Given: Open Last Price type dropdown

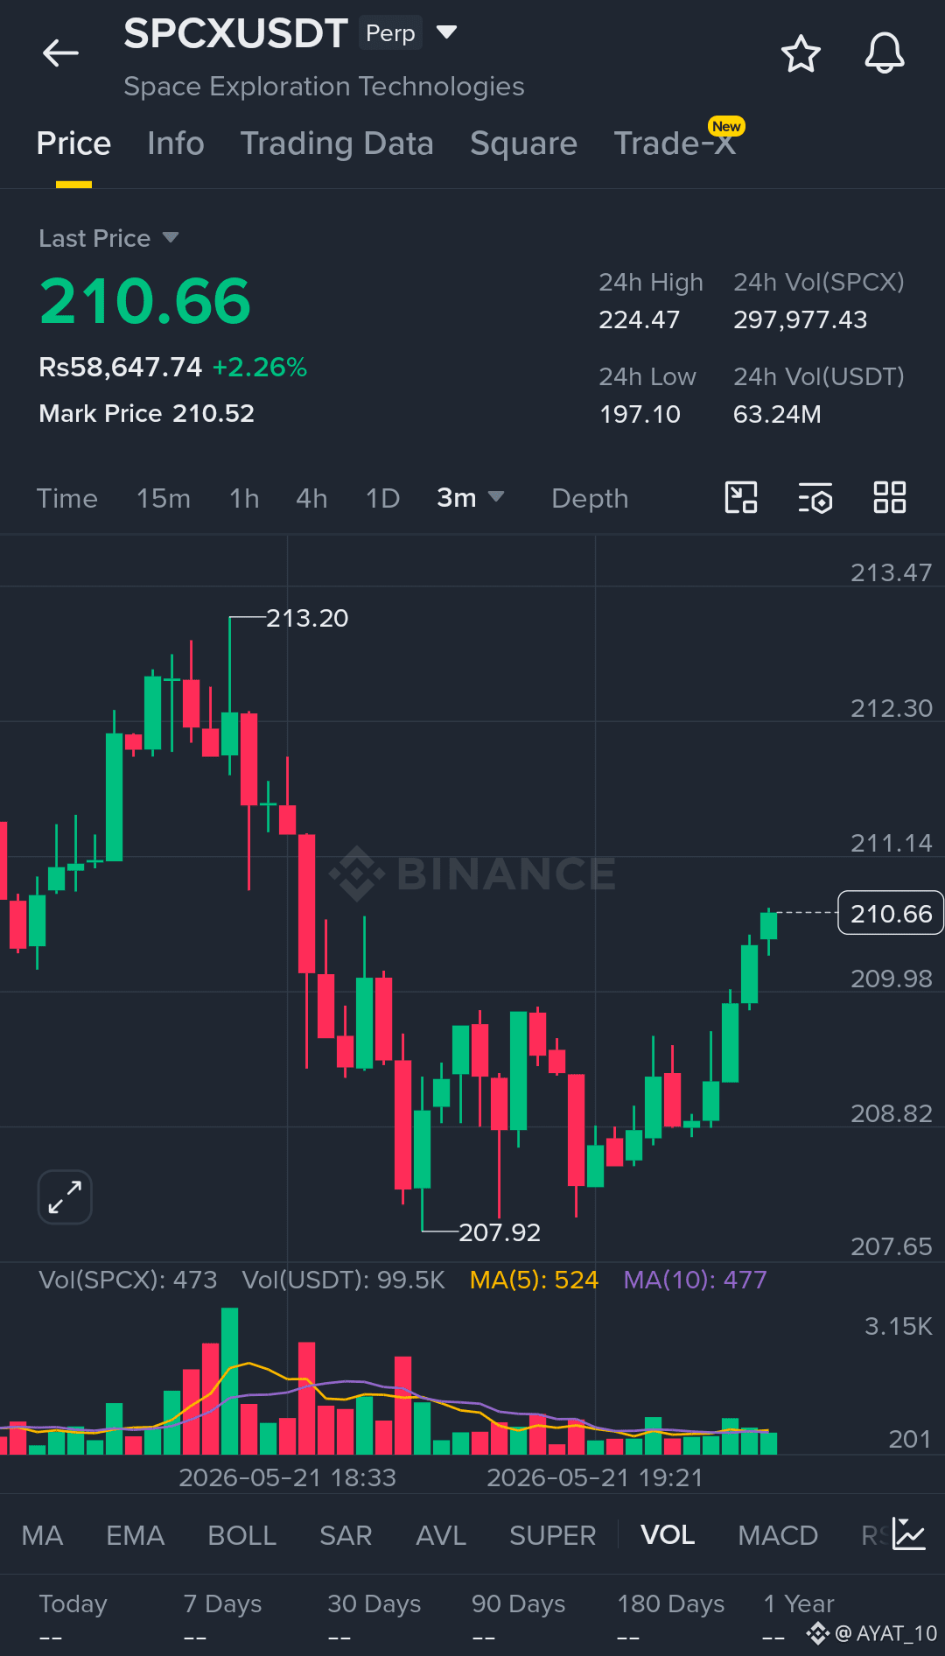Looking at the screenshot, I should coord(171,238).
